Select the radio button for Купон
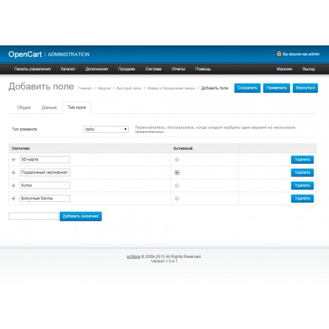The image size is (329, 329). (177, 186)
